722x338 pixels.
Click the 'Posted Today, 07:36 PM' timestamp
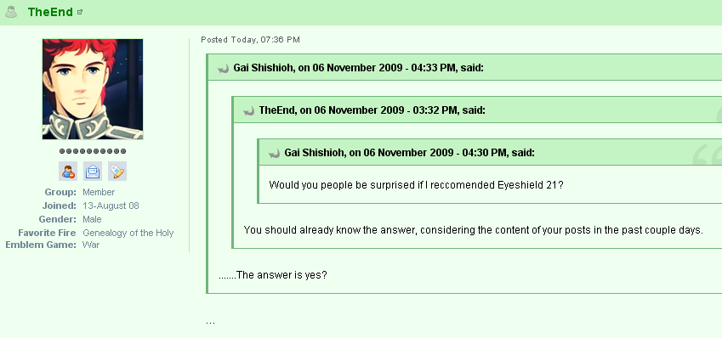click(x=251, y=40)
